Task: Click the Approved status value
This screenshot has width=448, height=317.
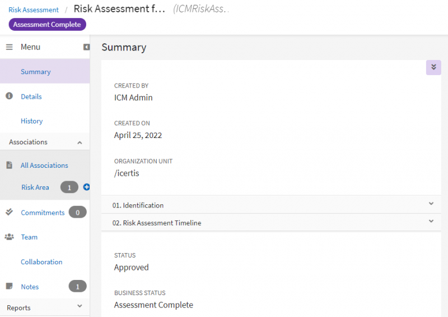Action: point(132,267)
